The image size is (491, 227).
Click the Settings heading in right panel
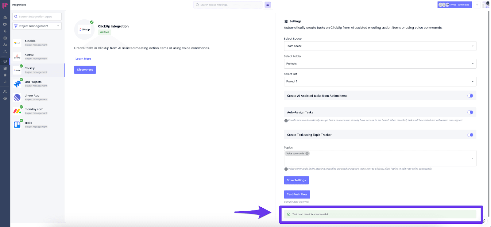pyautogui.click(x=296, y=21)
